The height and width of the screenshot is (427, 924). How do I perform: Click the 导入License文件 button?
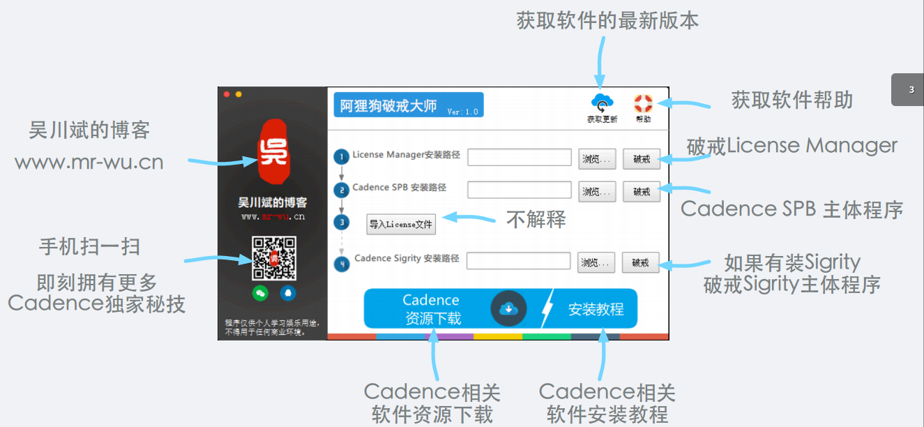pos(401,225)
